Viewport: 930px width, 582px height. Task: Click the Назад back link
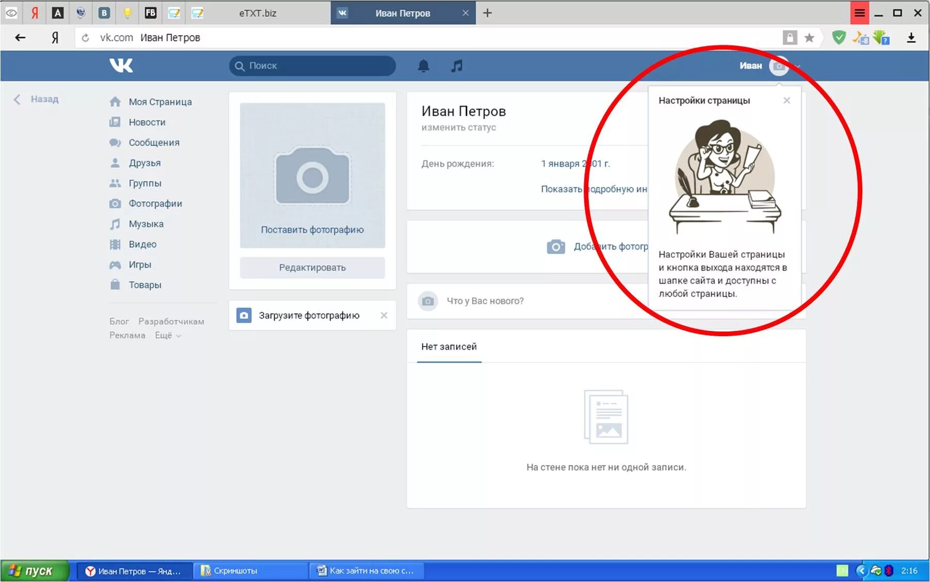point(36,99)
